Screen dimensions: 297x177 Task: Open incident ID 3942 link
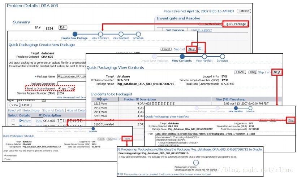pyautogui.click(x=39, y=121)
